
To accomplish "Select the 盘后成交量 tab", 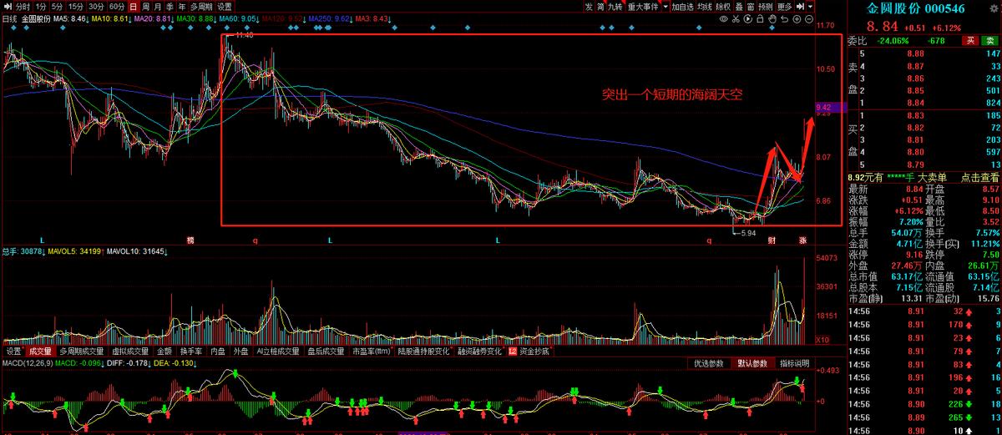I will click(326, 352).
